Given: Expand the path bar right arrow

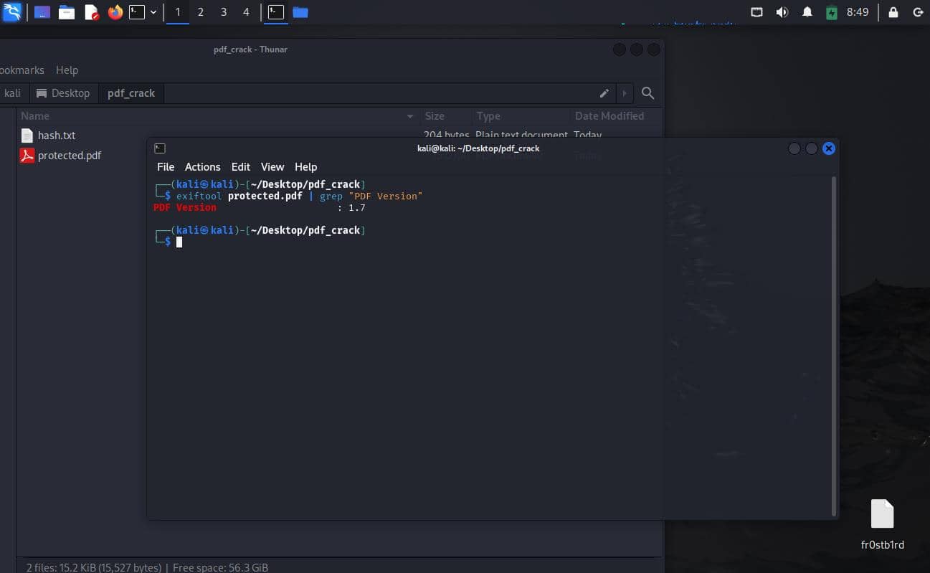Looking at the screenshot, I should pyautogui.click(x=625, y=93).
